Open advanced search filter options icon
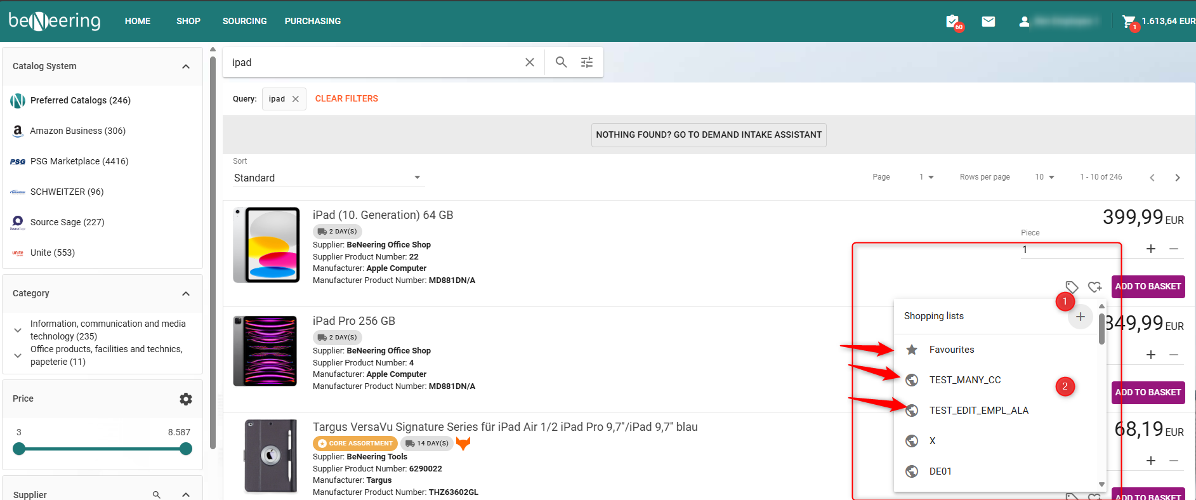1196x500 pixels. tap(587, 62)
